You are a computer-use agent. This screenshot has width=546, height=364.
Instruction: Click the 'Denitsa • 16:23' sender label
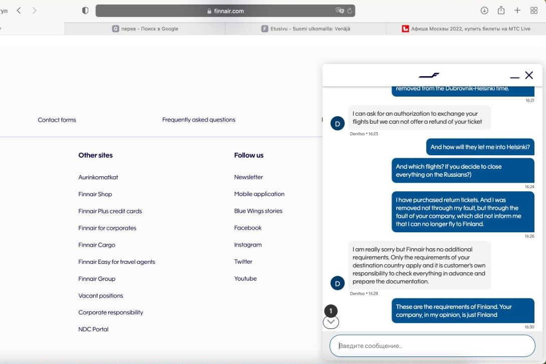coord(364,134)
